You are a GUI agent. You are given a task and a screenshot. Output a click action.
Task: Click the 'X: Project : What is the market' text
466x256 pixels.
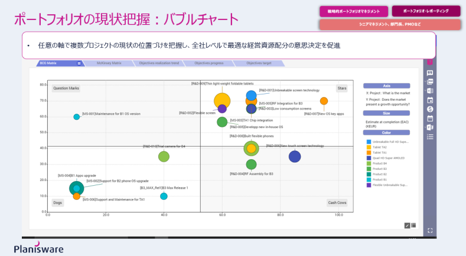tap(388, 93)
